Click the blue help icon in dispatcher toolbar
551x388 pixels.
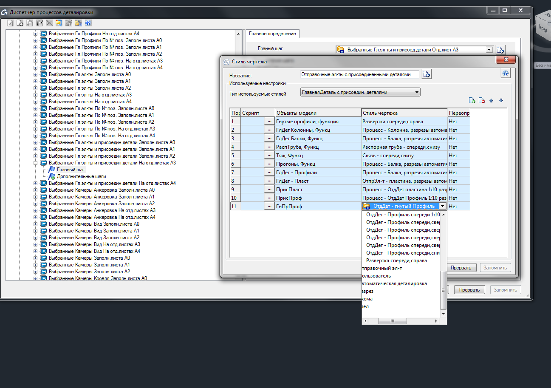pyautogui.click(x=88, y=23)
